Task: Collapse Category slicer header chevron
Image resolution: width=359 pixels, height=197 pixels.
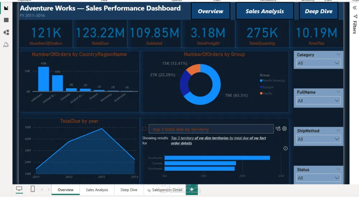Action: 338,54
